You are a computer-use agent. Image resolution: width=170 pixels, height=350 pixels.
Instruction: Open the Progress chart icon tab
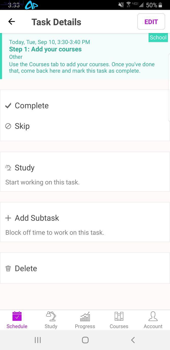click(x=85, y=317)
